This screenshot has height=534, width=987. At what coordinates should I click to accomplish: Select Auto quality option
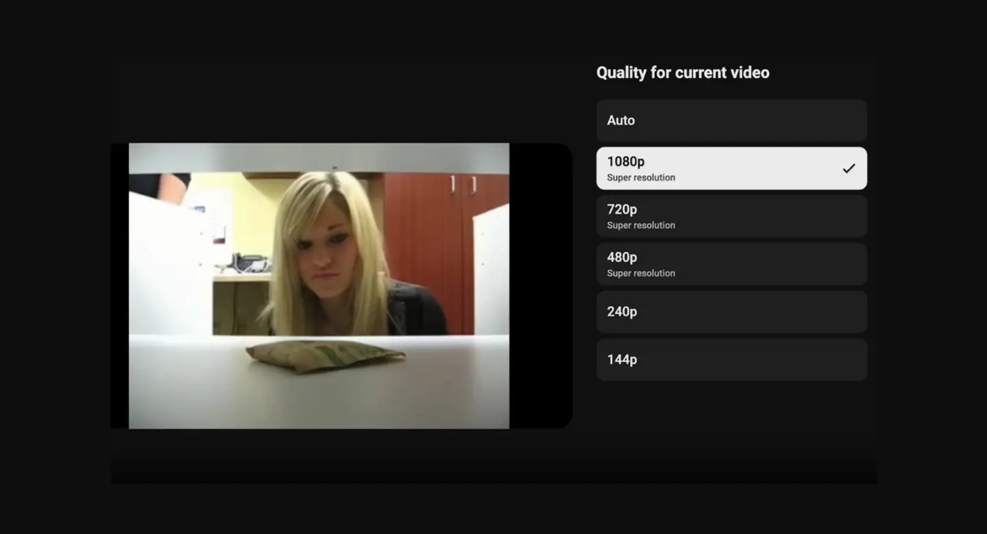[x=731, y=120]
